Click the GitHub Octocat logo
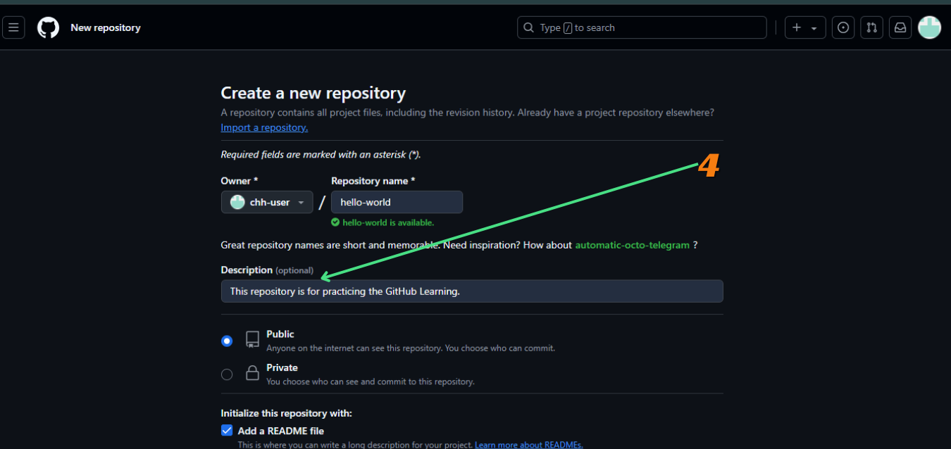 click(48, 27)
